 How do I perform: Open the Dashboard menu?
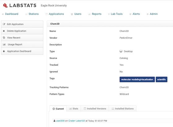pyautogui.click(x=11, y=14)
